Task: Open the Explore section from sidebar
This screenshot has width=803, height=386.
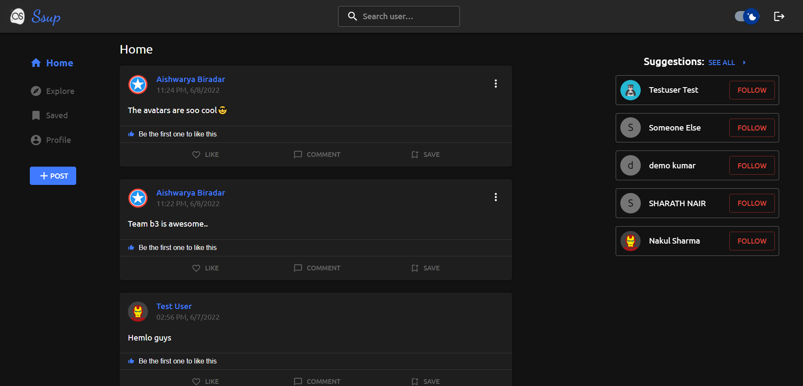Action: coord(60,91)
